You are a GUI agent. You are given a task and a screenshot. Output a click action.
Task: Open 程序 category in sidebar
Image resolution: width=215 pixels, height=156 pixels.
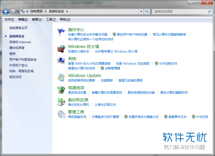(12, 54)
